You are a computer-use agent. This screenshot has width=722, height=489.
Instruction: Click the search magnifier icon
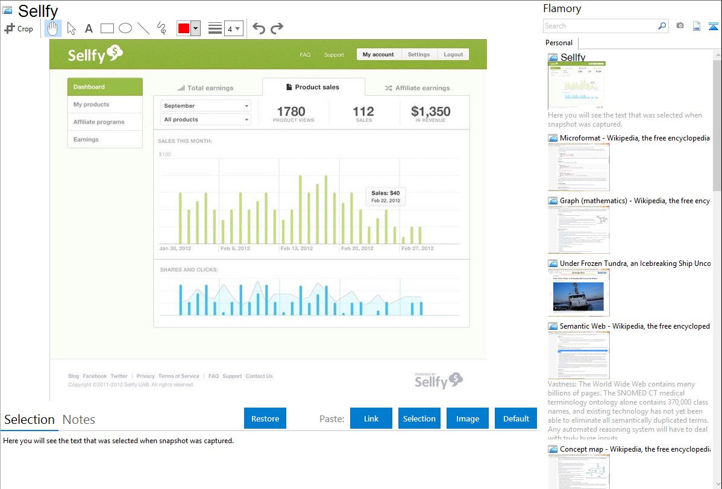click(x=662, y=26)
